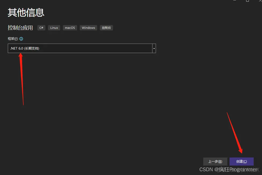
Task: Select the .NET 6.0 framework combo box
Action: (x=82, y=48)
